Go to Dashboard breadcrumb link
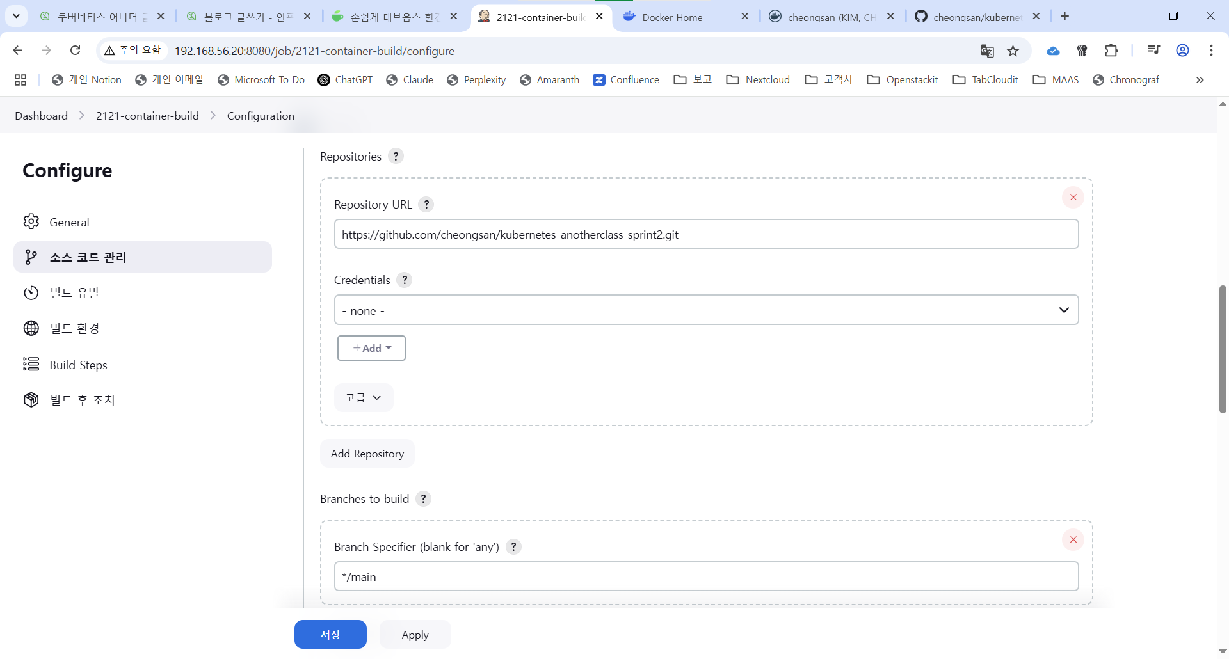This screenshot has height=659, width=1229. tap(42, 116)
